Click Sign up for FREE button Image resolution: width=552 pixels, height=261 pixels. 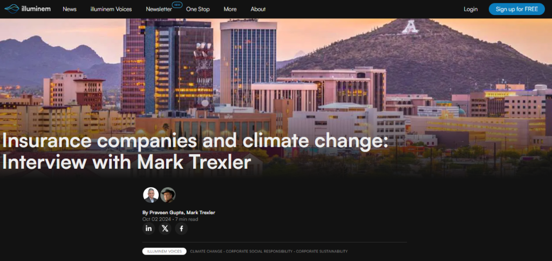tap(517, 9)
